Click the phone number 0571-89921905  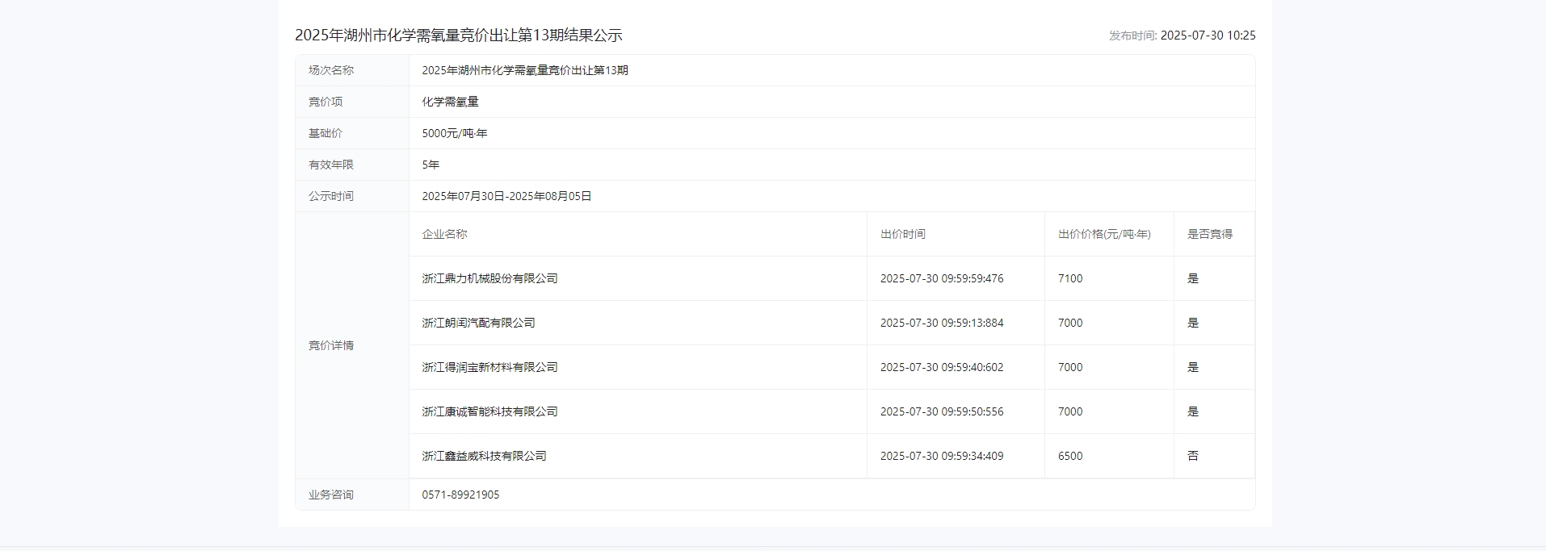click(460, 495)
